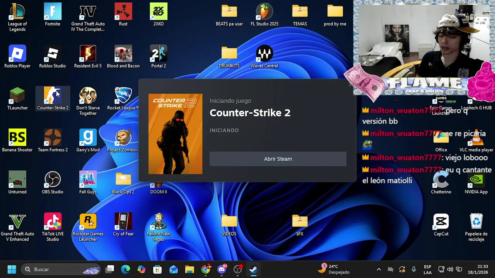
Task: Select the Cry of Fear shortcut
Action: (x=123, y=225)
